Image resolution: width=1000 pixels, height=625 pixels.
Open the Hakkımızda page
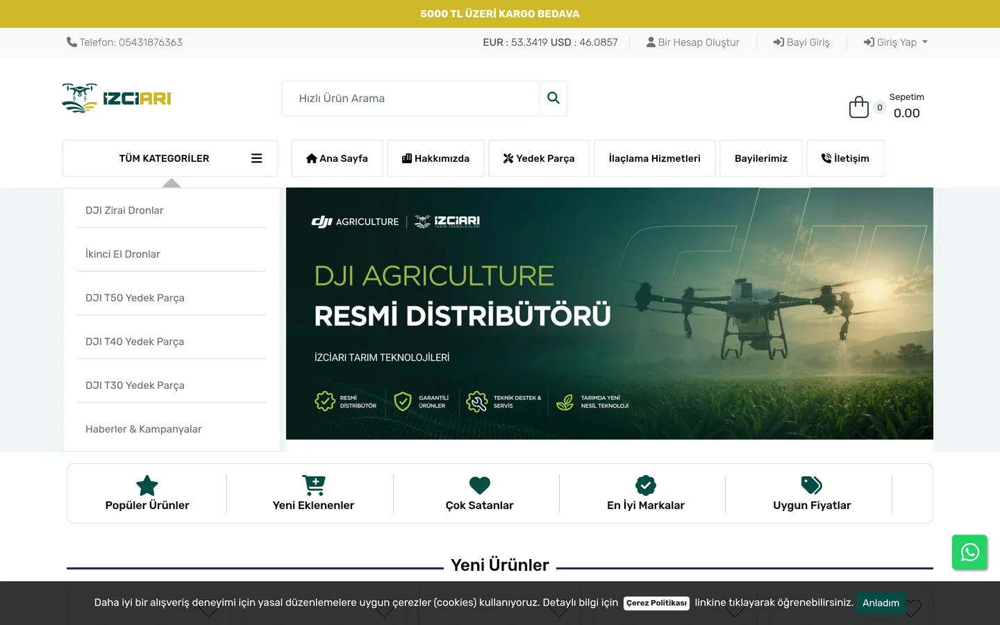(435, 158)
